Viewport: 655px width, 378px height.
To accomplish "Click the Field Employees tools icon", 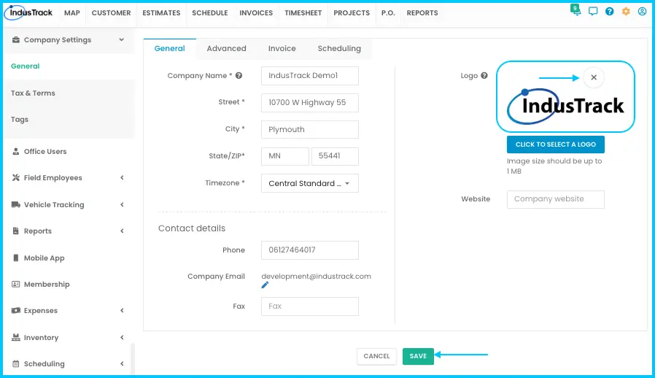I will [x=16, y=178].
